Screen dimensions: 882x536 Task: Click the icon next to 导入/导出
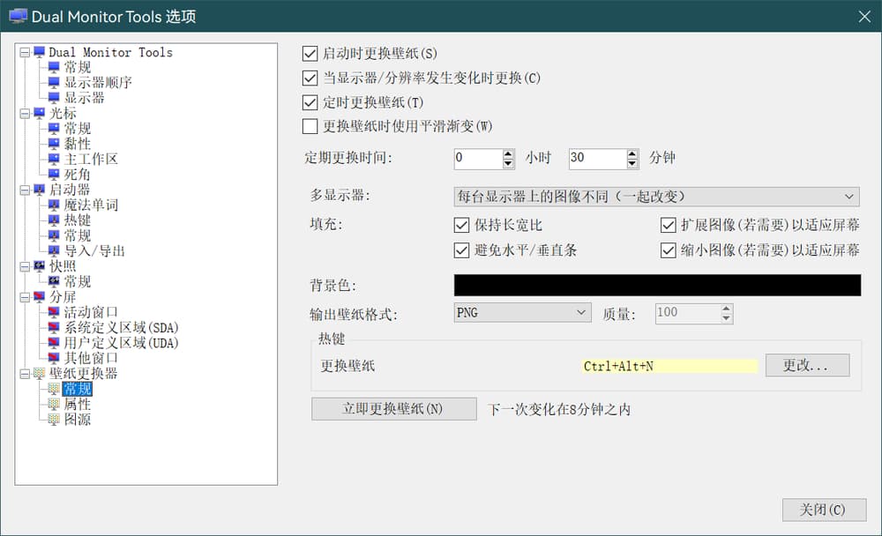click(54, 251)
